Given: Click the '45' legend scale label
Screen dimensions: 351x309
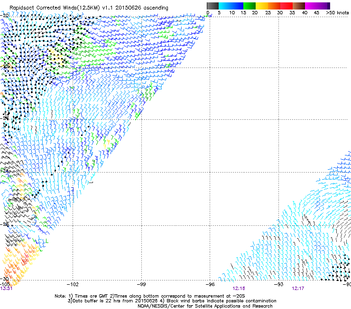Looking at the screenshot, I should tap(316, 13).
